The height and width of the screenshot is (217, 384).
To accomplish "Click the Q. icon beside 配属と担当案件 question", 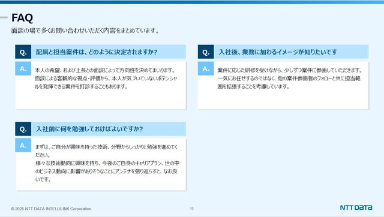I will pos(23,52).
